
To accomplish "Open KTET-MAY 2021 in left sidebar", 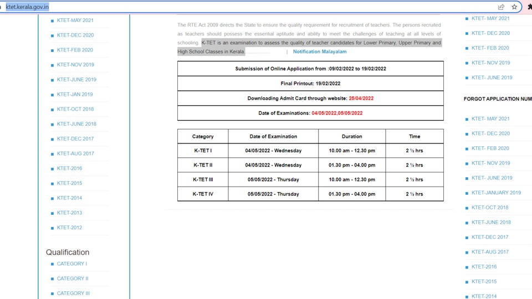I will 75,20.
